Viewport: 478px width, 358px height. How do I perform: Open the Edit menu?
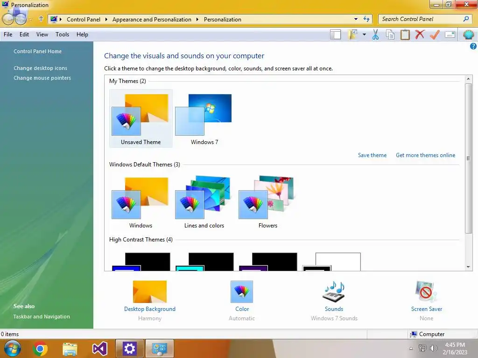(24, 34)
